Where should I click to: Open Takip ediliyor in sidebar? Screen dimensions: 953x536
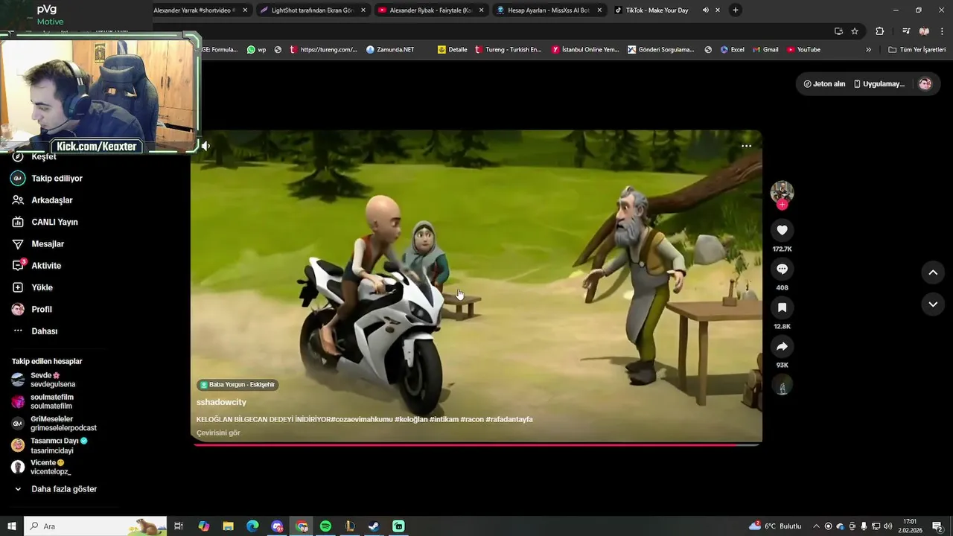coord(47,179)
